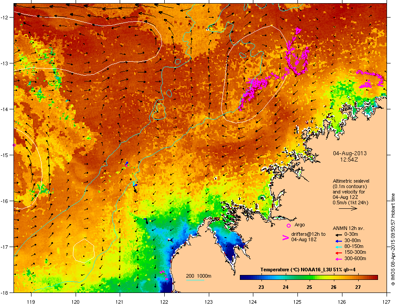This screenshot has height=306, width=396.
Task: Click the latitude -13 axis label
Action: point(5,63)
